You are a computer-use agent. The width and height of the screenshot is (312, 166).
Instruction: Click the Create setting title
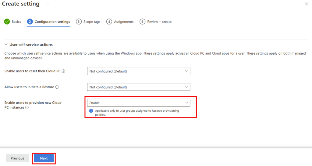pos(21,4)
